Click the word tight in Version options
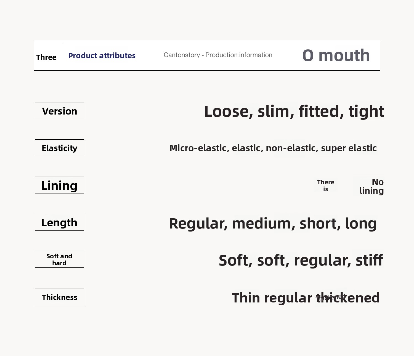This screenshot has height=356, width=414. click(366, 111)
